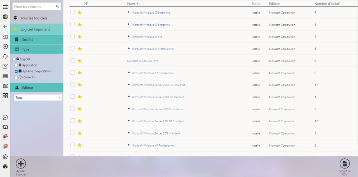The image size is (358, 177).
Task: Click the Ajouter Logiciel plus icon
Action: point(21,164)
